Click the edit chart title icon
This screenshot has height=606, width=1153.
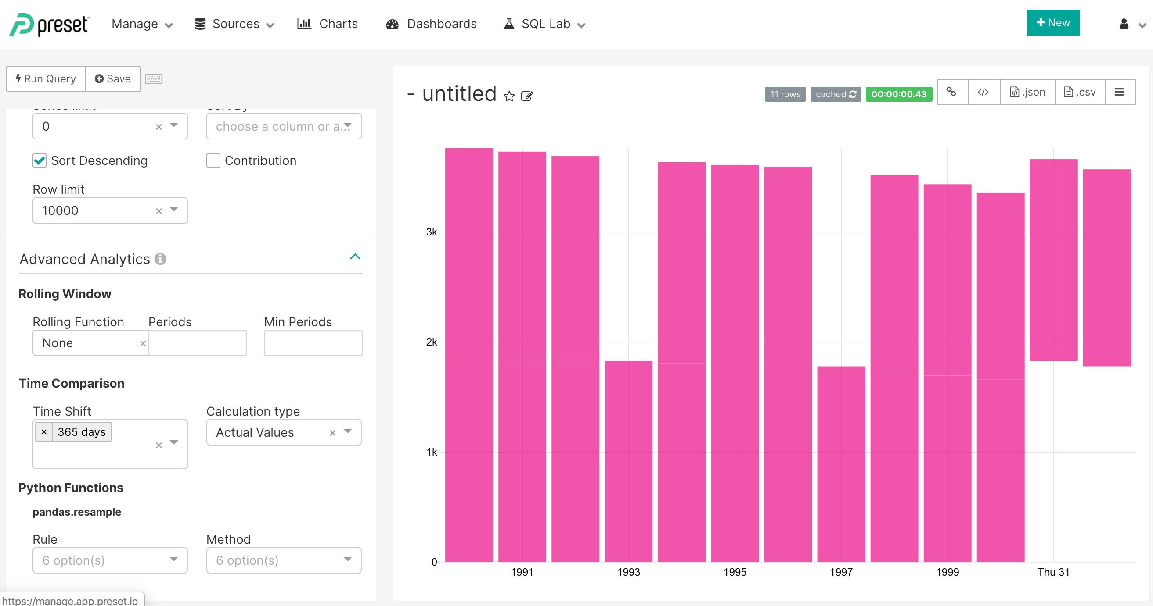click(x=527, y=96)
